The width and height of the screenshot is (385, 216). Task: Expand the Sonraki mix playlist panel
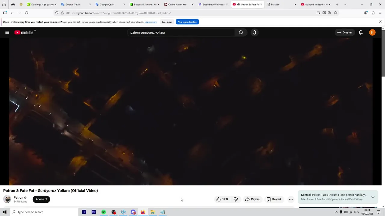373,197
